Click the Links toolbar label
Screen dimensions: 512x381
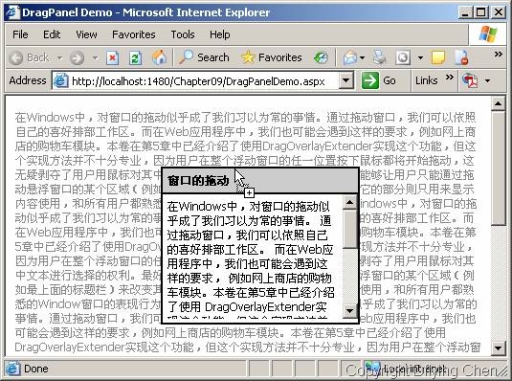point(426,80)
